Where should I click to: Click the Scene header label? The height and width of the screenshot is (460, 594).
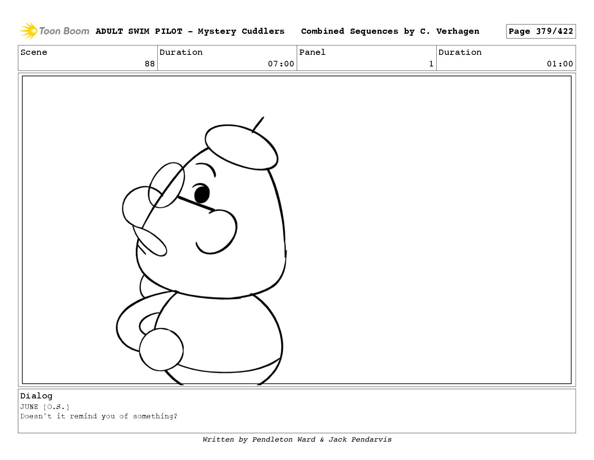pos(34,52)
